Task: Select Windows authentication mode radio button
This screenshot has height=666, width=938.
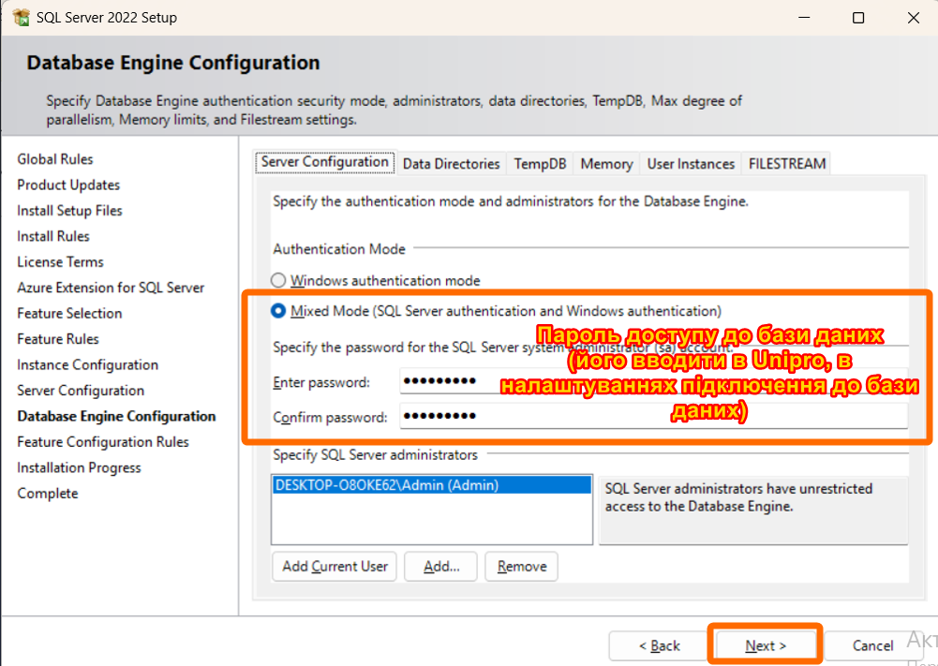Action: point(278,281)
